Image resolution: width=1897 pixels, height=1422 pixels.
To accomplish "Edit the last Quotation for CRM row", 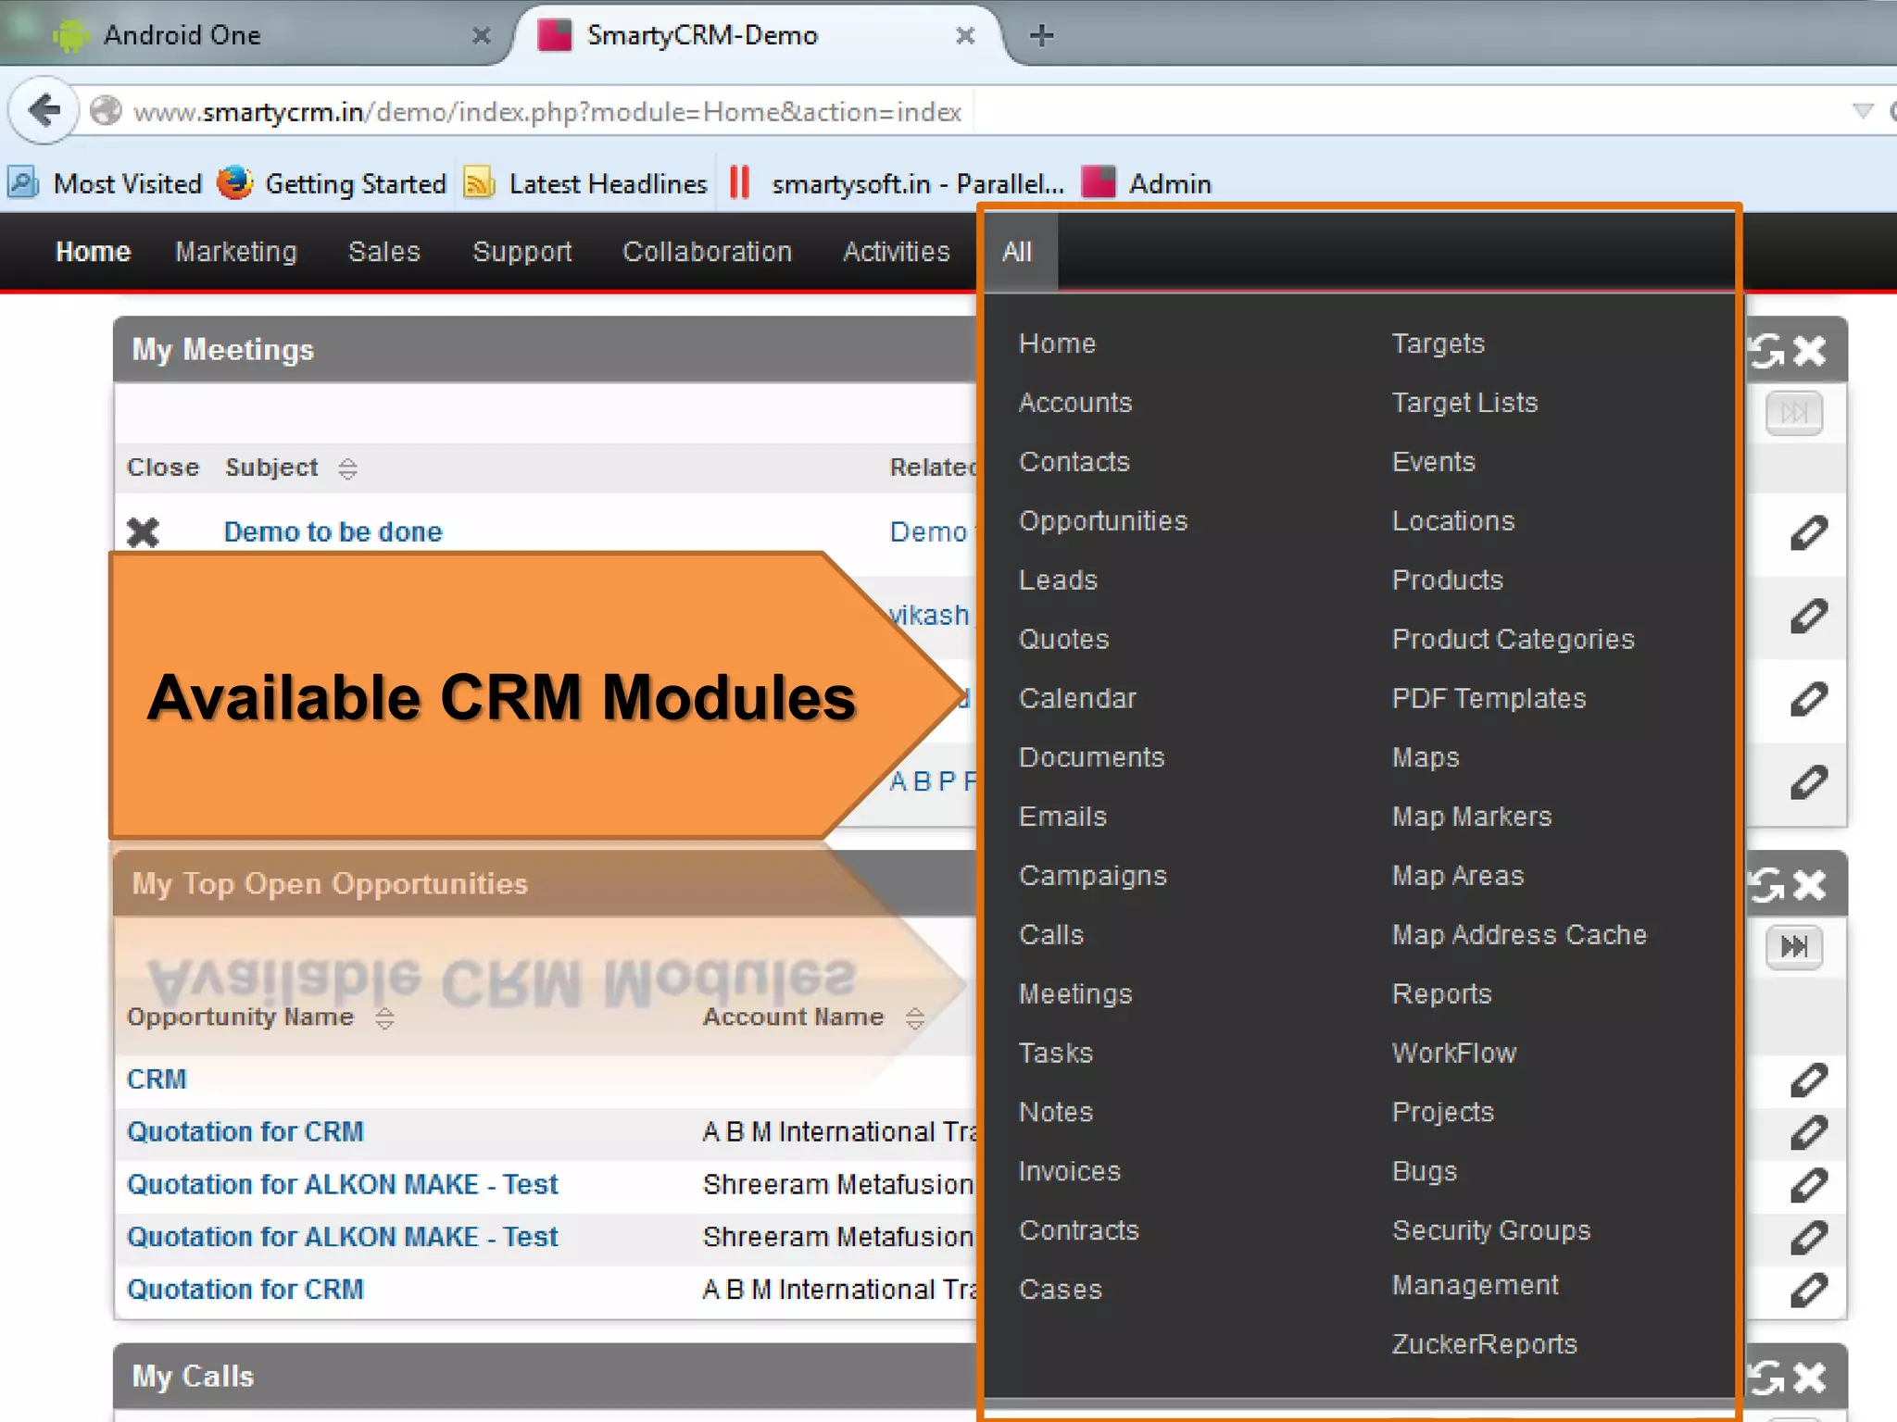I will 1808,1290.
